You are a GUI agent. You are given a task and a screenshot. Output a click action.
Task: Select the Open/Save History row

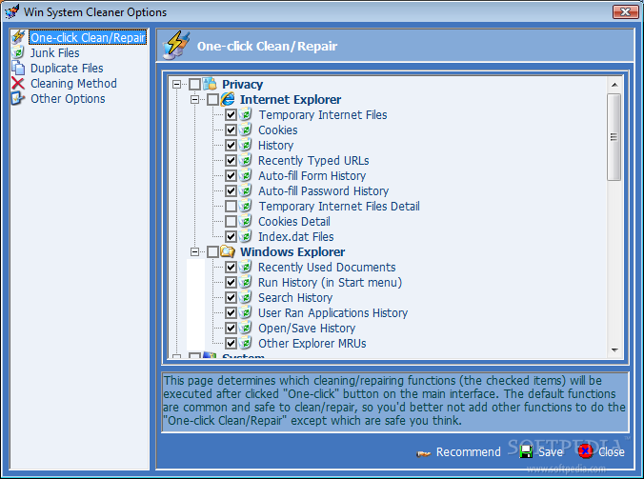point(307,328)
